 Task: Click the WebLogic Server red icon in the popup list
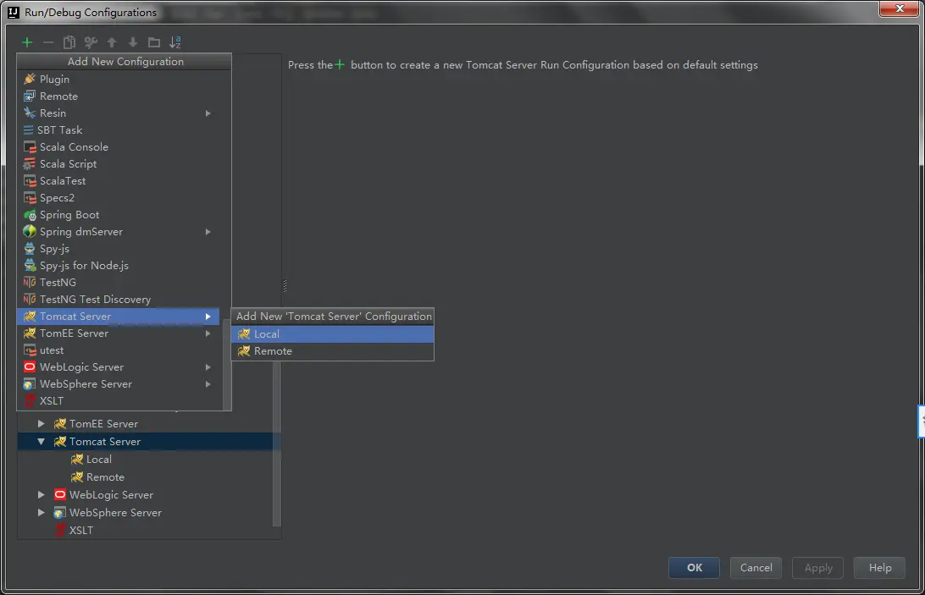point(30,366)
